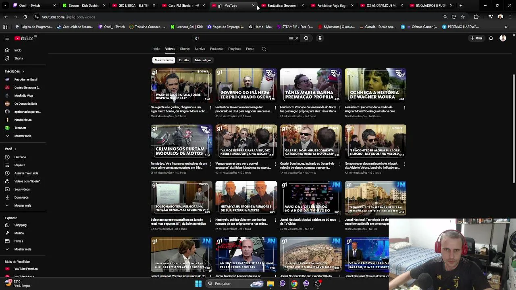Start voice search with microphone icon
Image resolution: width=516 pixels, height=290 pixels.
coord(320,38)
